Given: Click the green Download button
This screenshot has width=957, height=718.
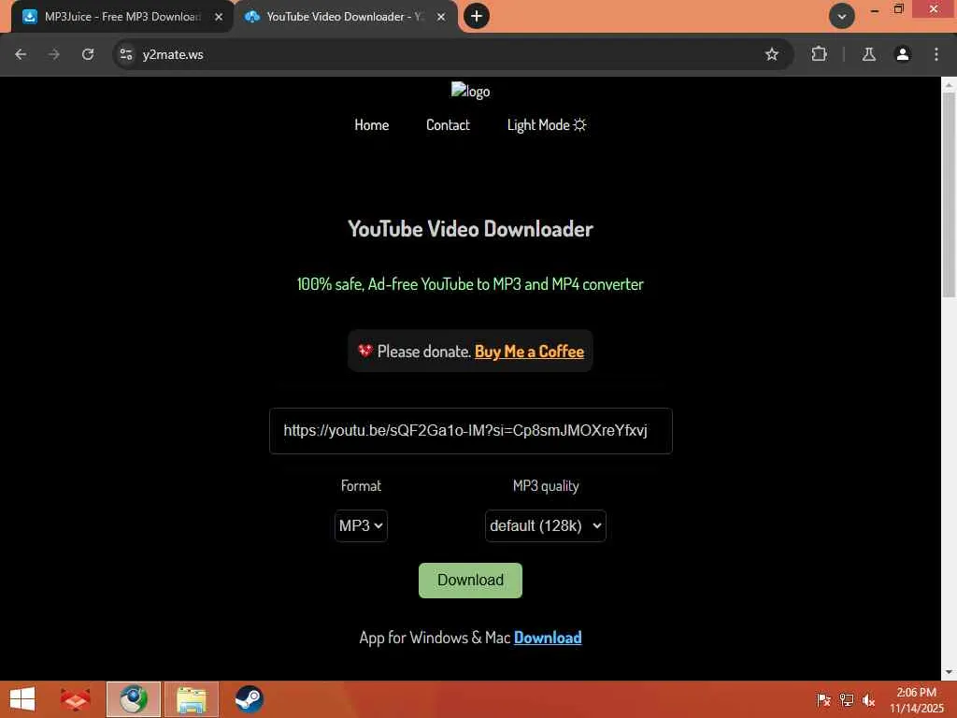Looking at the screenshot, I should (471, 580).
